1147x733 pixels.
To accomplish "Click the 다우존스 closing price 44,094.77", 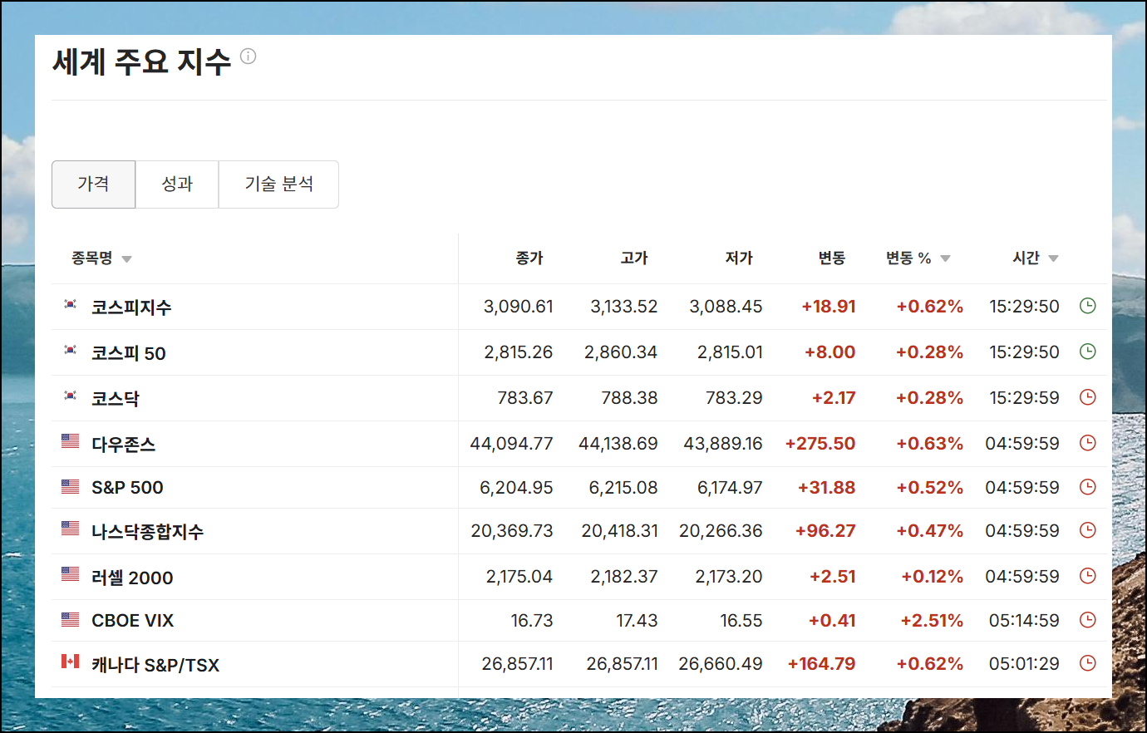I will (512, 444).
